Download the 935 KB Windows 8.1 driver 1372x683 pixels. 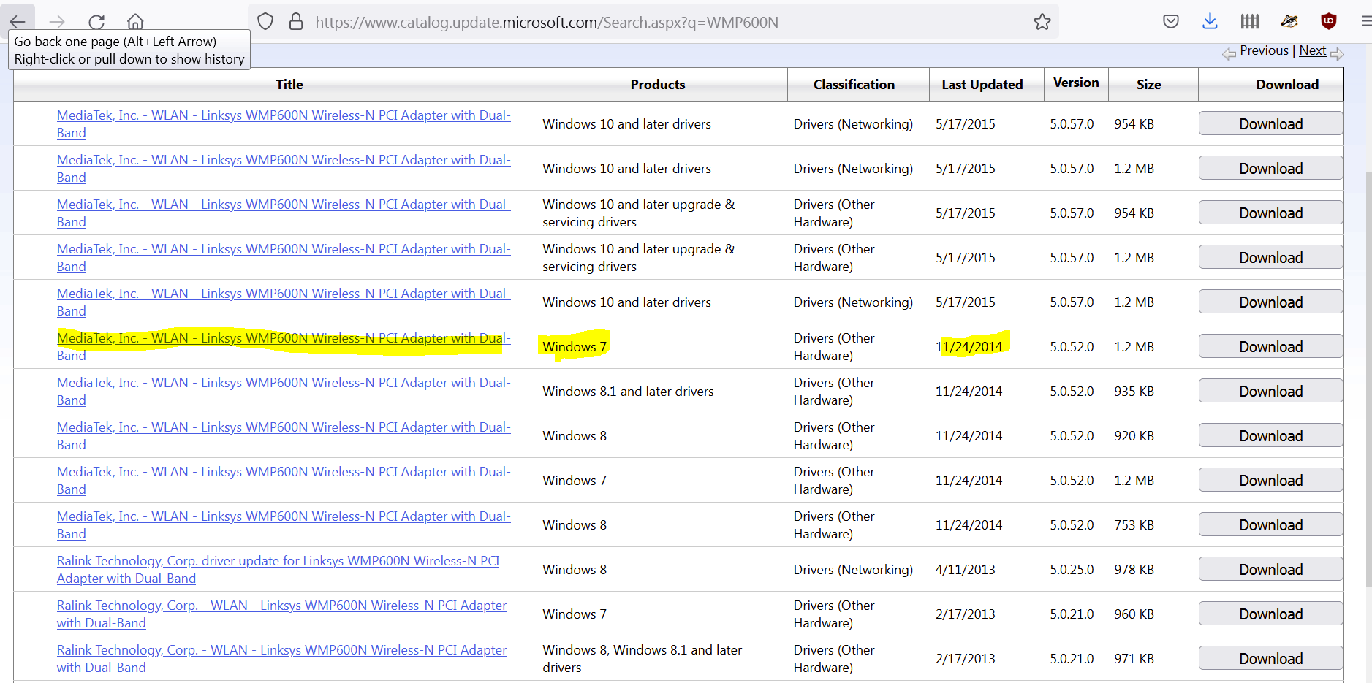click(1270, 391)
